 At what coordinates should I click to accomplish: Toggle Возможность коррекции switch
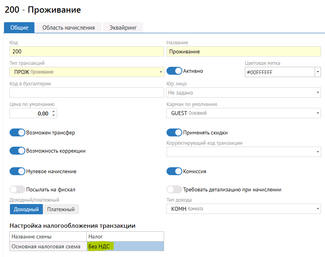[x=17, y=151]
